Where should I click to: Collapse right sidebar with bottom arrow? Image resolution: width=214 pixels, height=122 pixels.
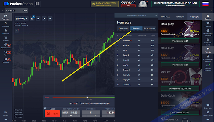point(208,119)
